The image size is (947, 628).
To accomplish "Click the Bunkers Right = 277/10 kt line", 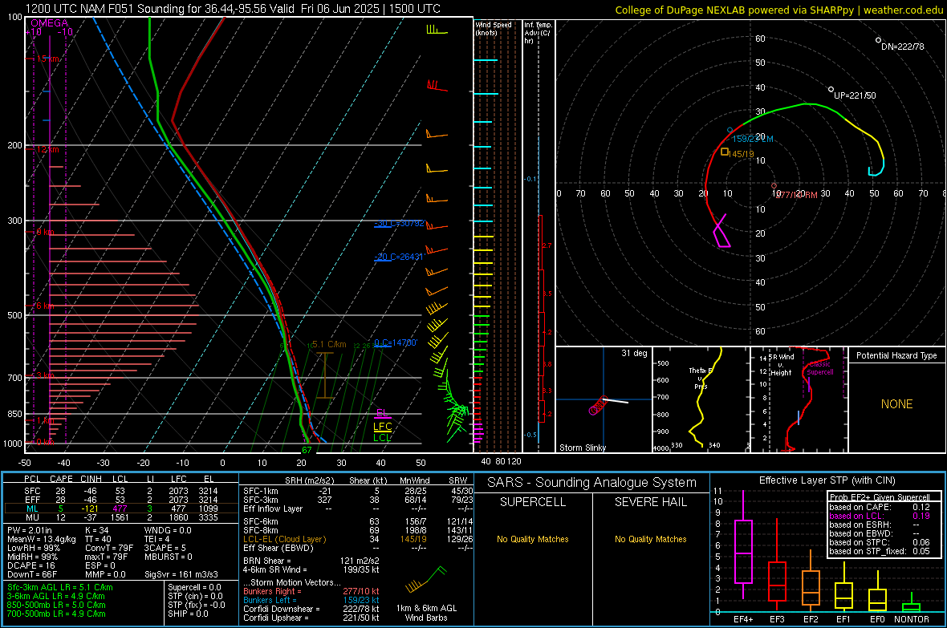I will pos(311,591).
